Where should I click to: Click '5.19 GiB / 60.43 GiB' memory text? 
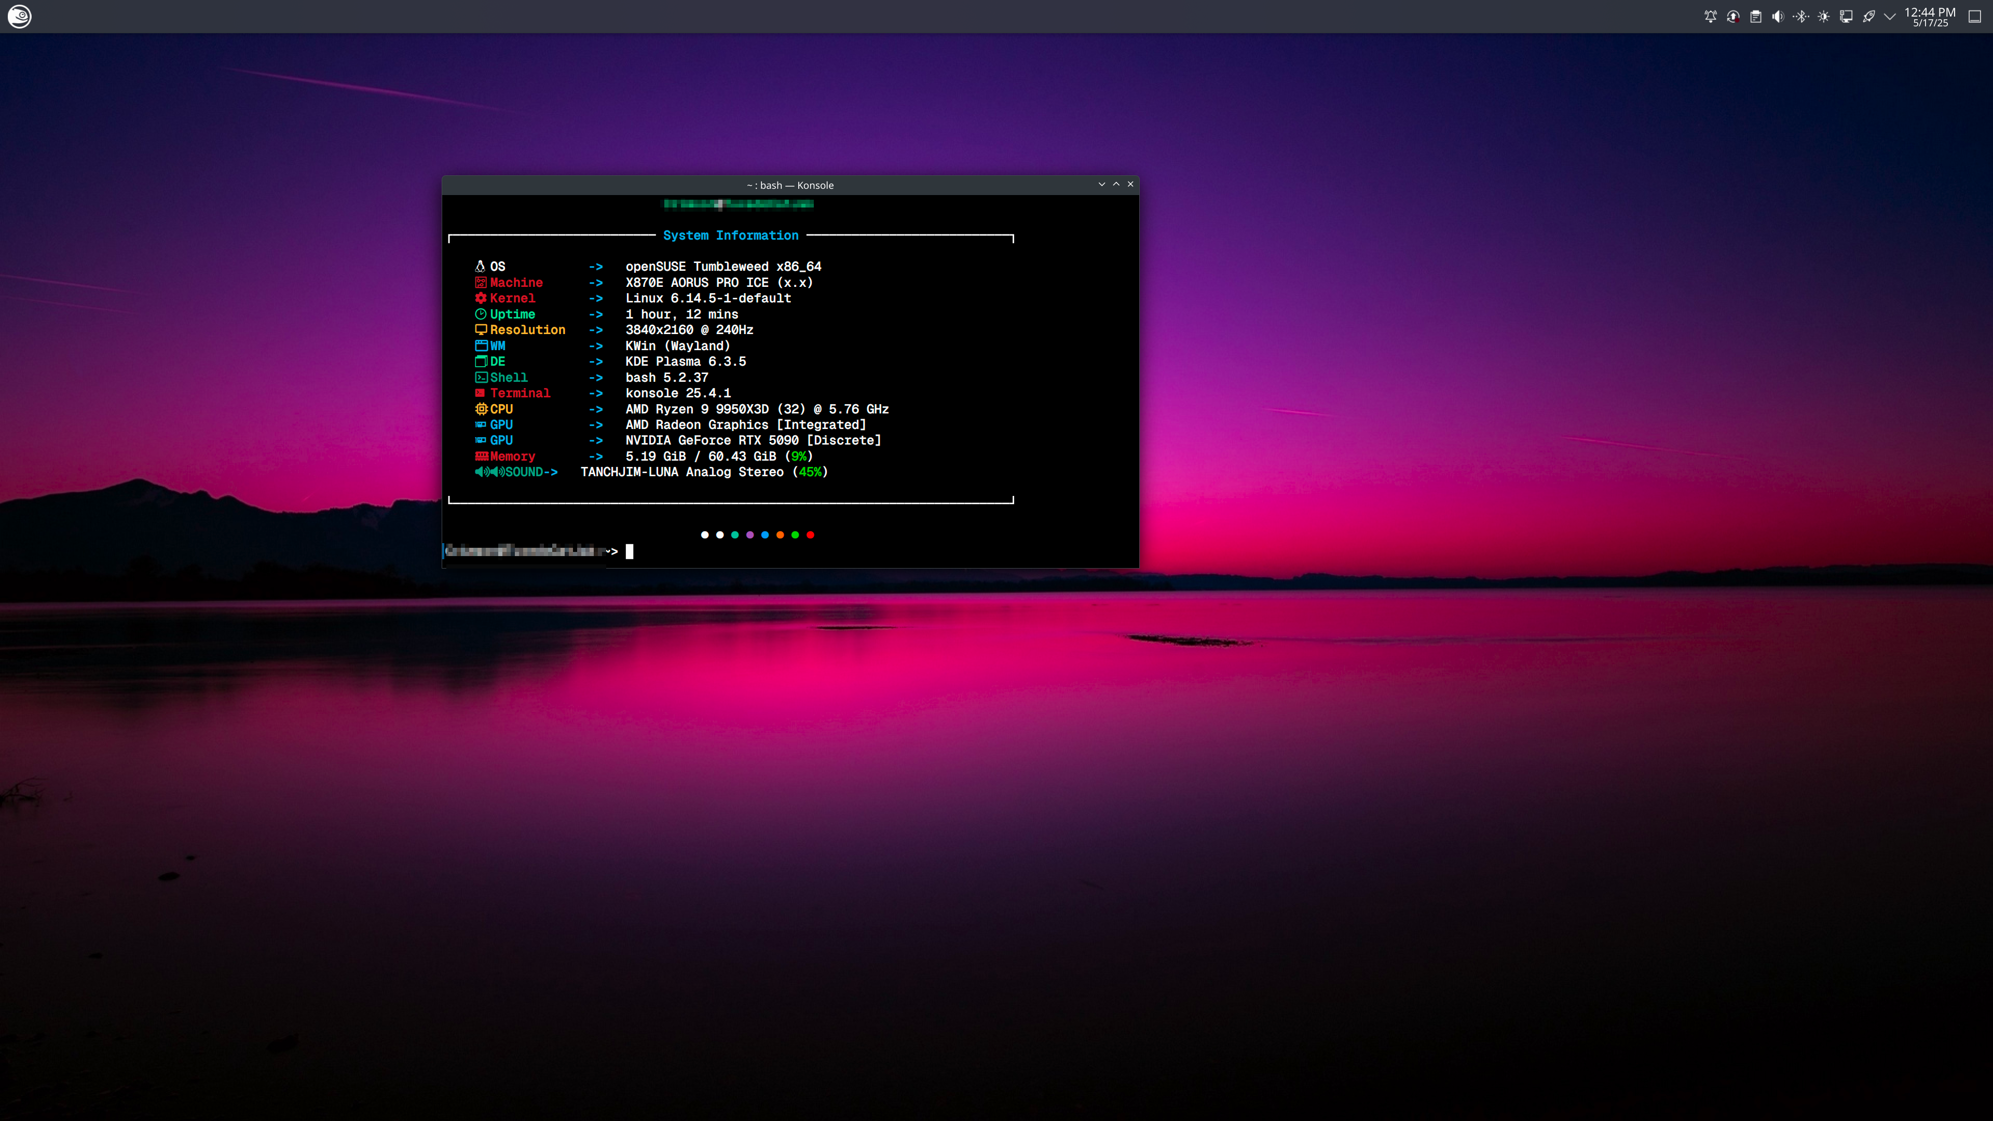click(701, 456)
